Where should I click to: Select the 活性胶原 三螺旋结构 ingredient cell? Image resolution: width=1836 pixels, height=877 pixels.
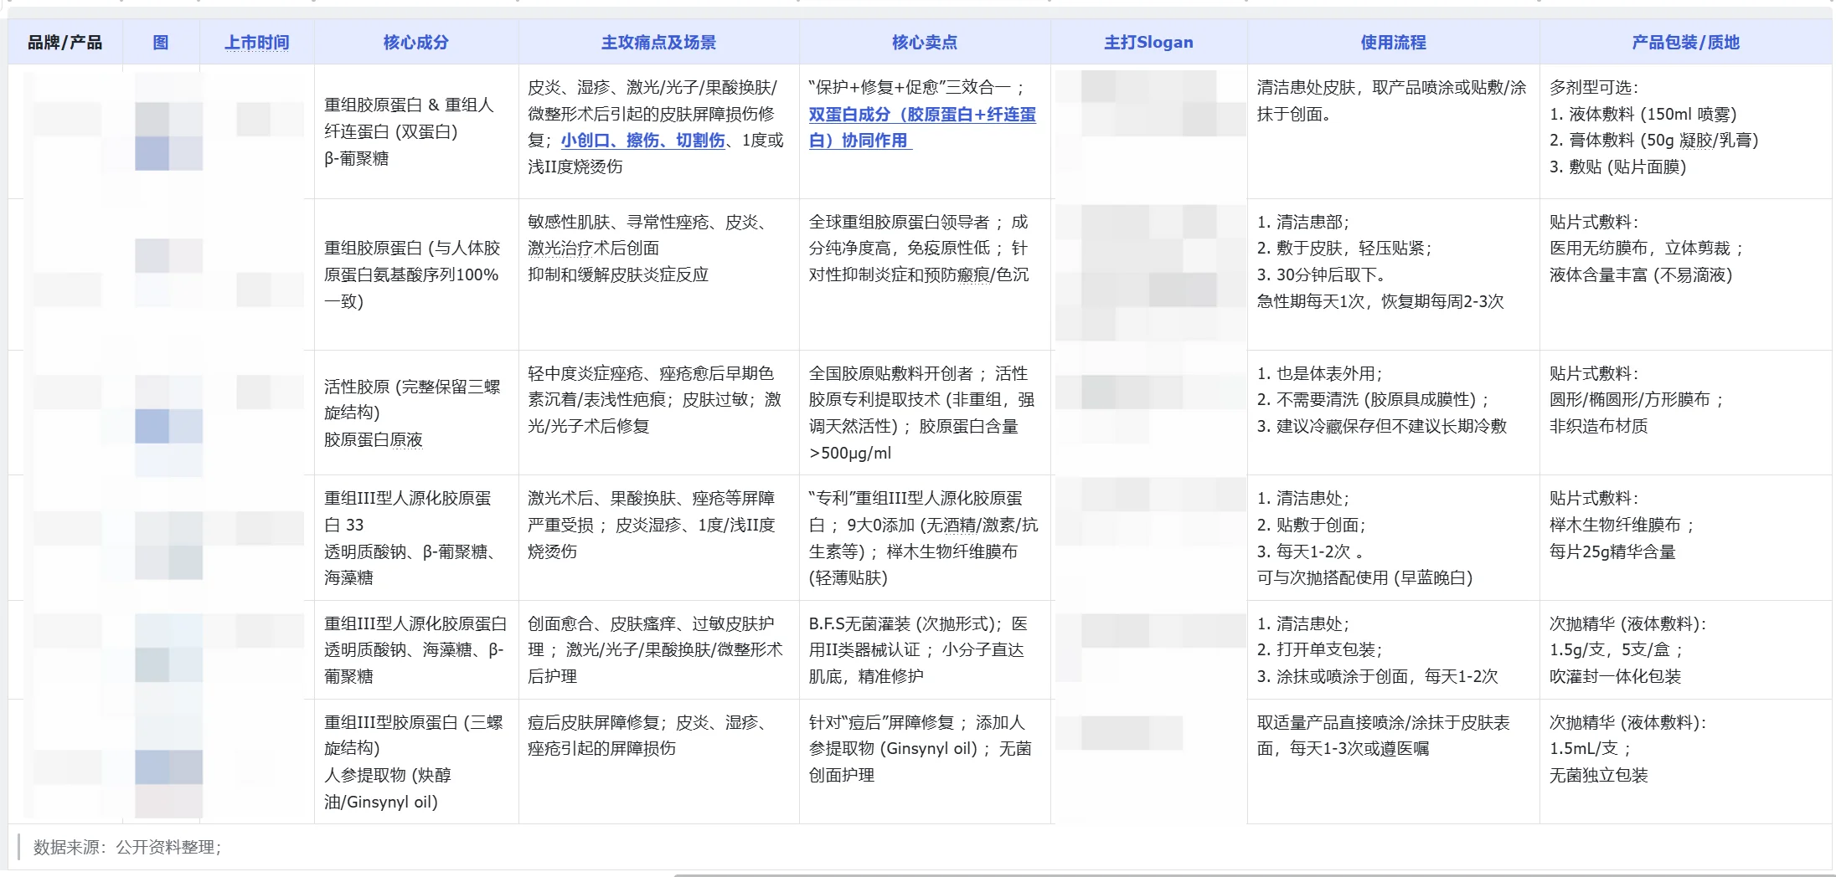pos(416,413)
